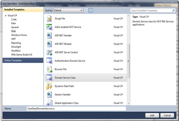This screenshot has width=179, height=121.
Task: Click the Generic Handler template icon
Action: click(x=49, y=95)
